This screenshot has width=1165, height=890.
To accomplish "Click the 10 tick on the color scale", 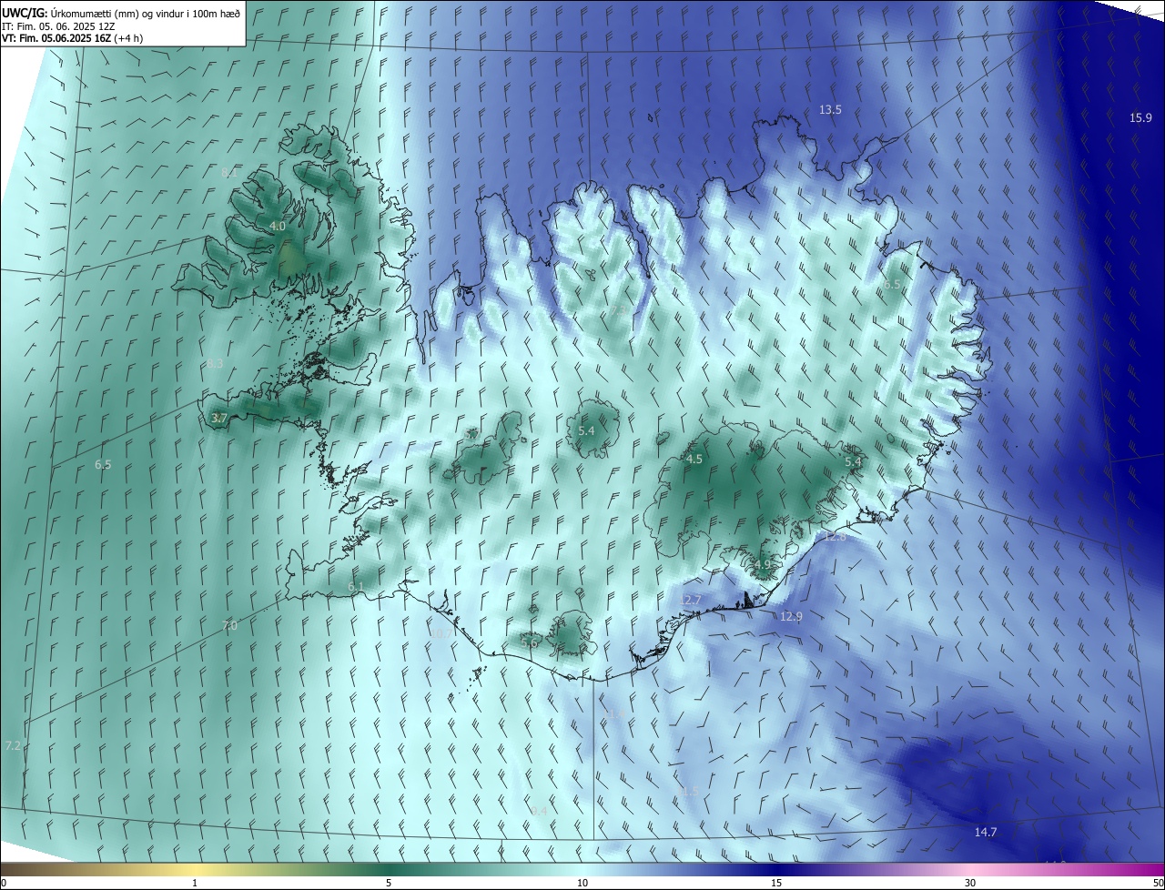I will coord(582,883).
